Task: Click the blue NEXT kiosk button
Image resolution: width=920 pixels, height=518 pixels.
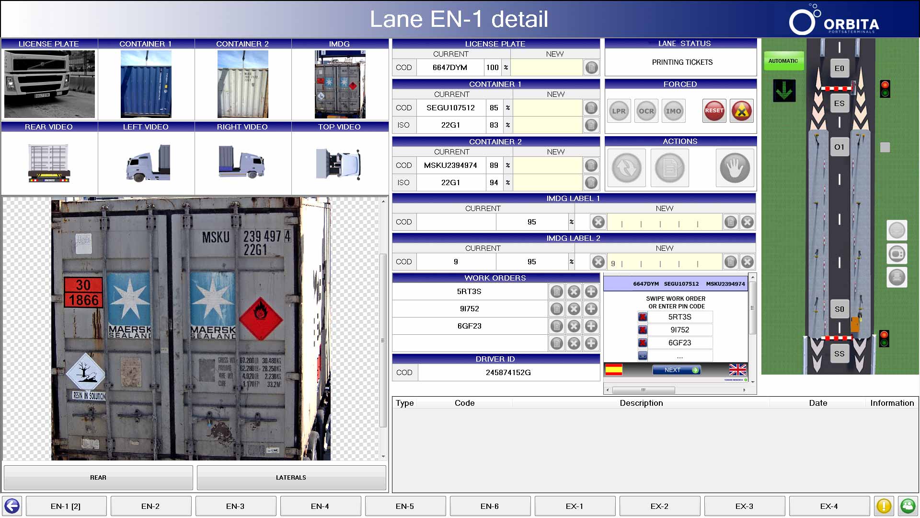Action: (676, 370)
